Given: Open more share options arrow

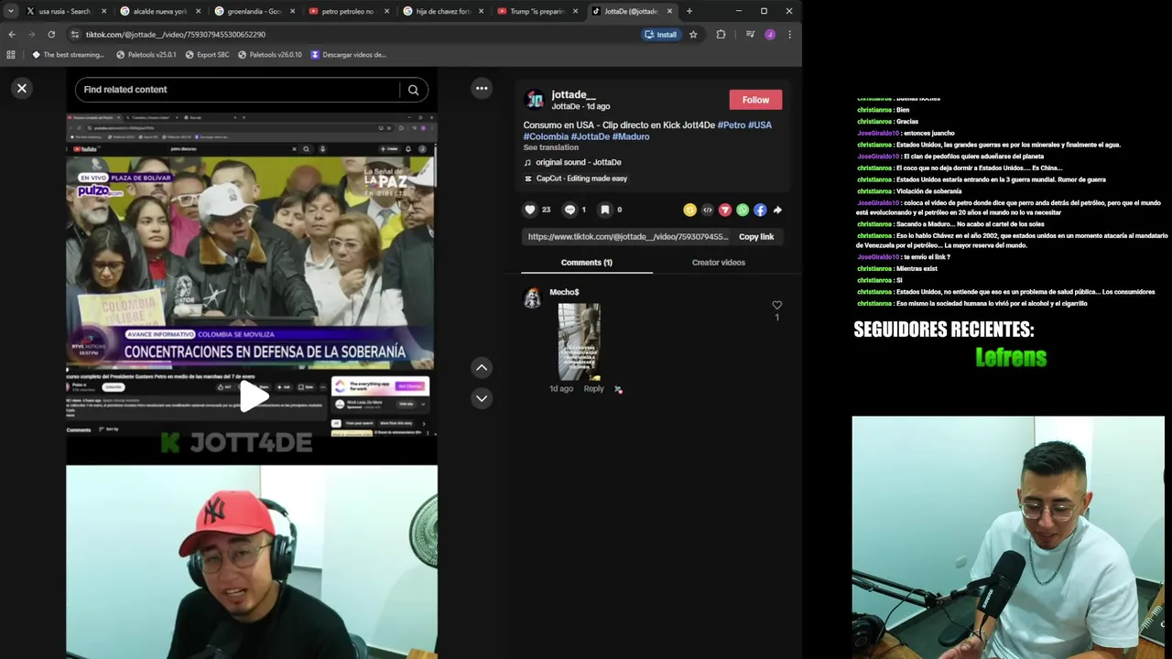Looking at the screenshot, I should [x=777, y=210].
